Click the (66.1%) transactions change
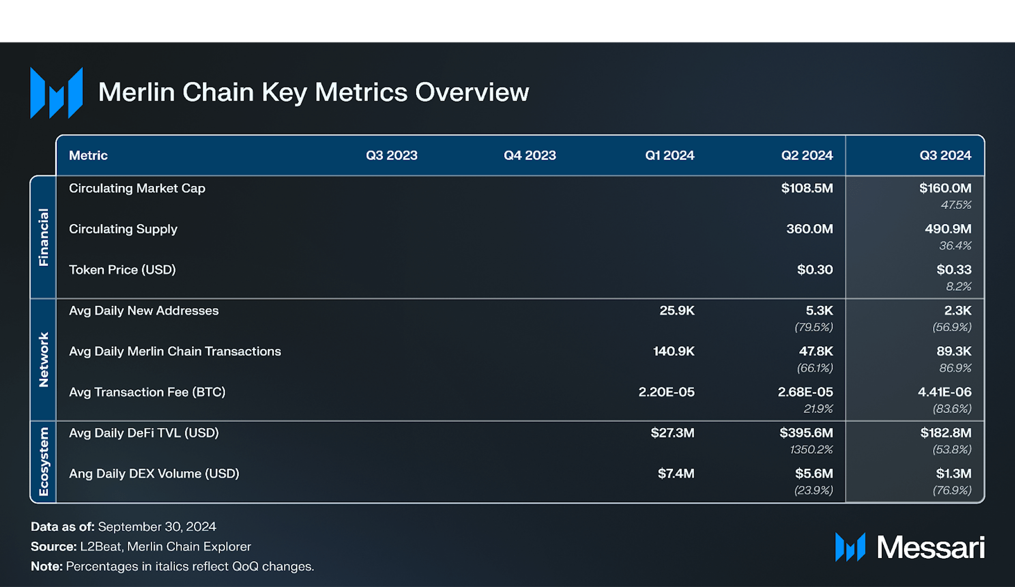 point(815,368)
